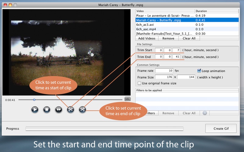Click the Add Videos button
244x152 pixels.
[x=147, y=38]
